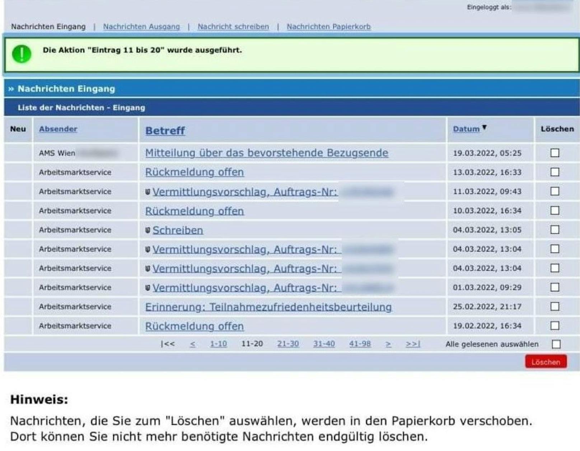Go to entries 21-30 page
This screenshot has width=580, height=451.
[288, 344]
